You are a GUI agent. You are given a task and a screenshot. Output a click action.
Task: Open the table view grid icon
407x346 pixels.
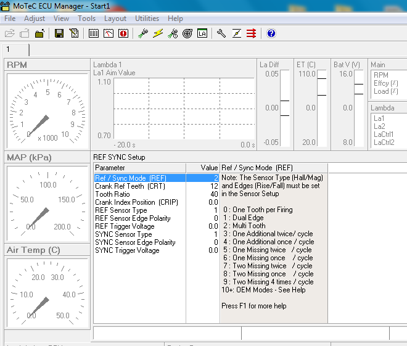[x=94, y=33]
